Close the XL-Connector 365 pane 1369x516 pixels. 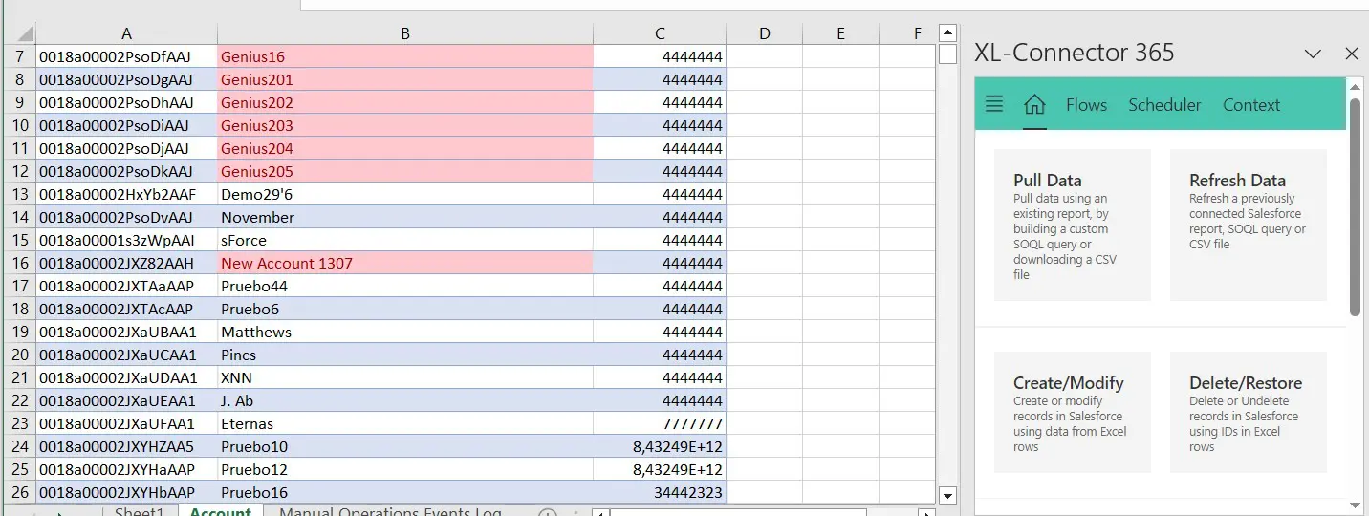[1351, 54]
